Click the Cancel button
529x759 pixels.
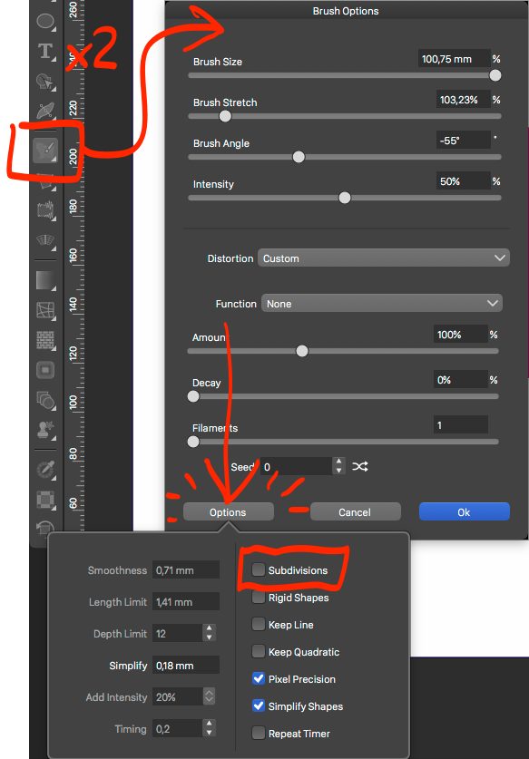point(355,512)
